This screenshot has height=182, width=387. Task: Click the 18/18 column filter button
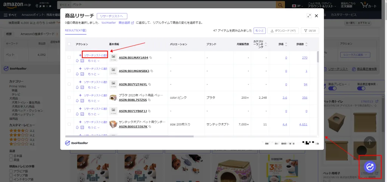[310, 31]
